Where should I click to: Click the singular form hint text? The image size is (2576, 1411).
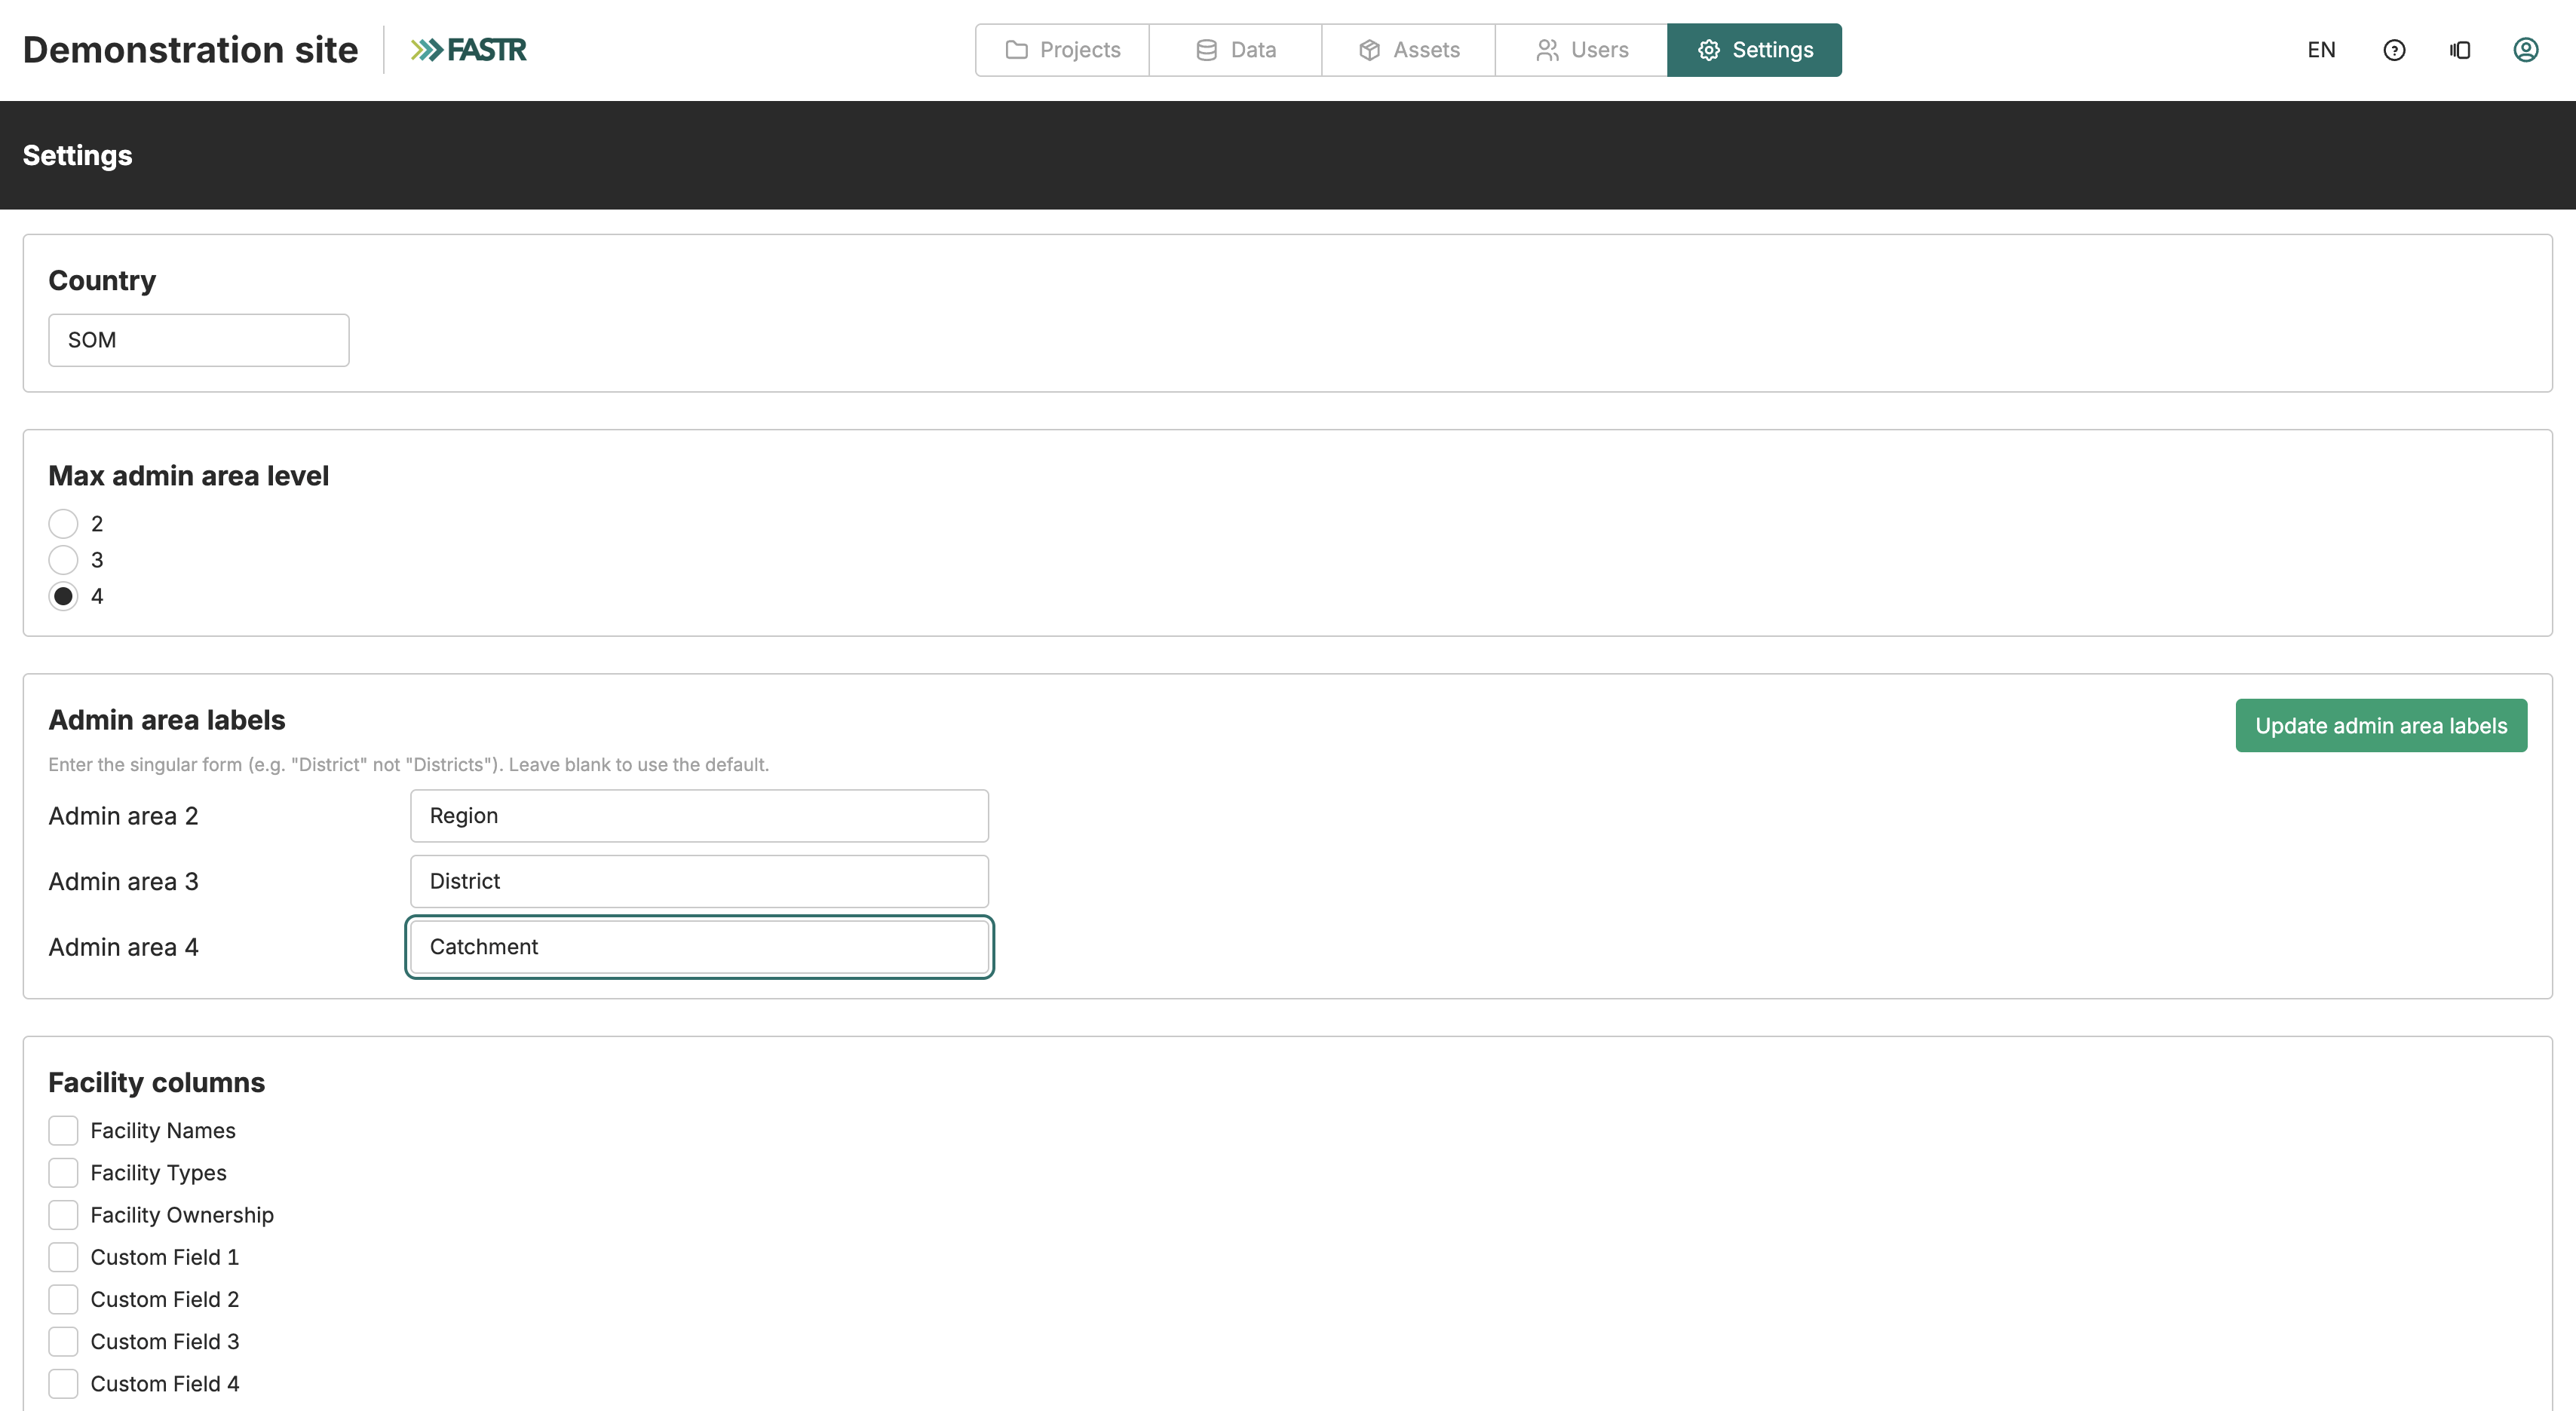click(409, 764)
